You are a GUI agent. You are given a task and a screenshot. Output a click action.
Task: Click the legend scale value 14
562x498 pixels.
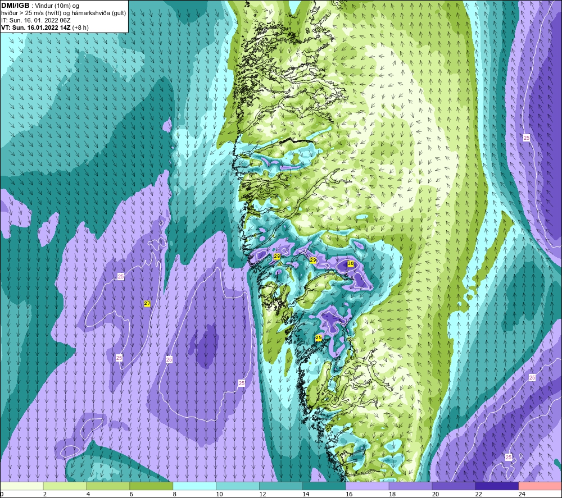[x=306, y=494]
